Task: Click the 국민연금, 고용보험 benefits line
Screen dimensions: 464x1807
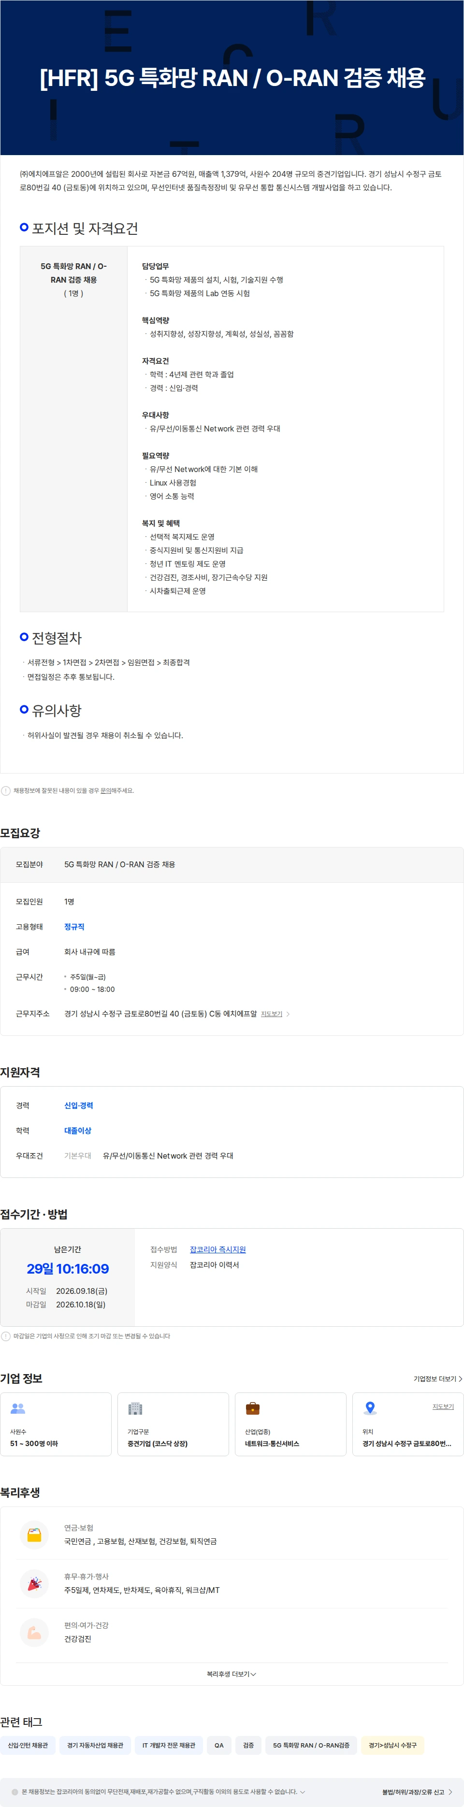Action: click(140, 1541)
